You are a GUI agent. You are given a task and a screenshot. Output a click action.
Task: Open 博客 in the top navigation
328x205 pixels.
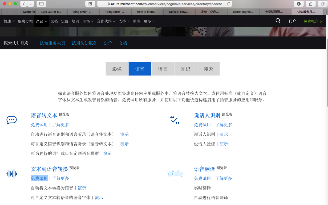point(137,21)
